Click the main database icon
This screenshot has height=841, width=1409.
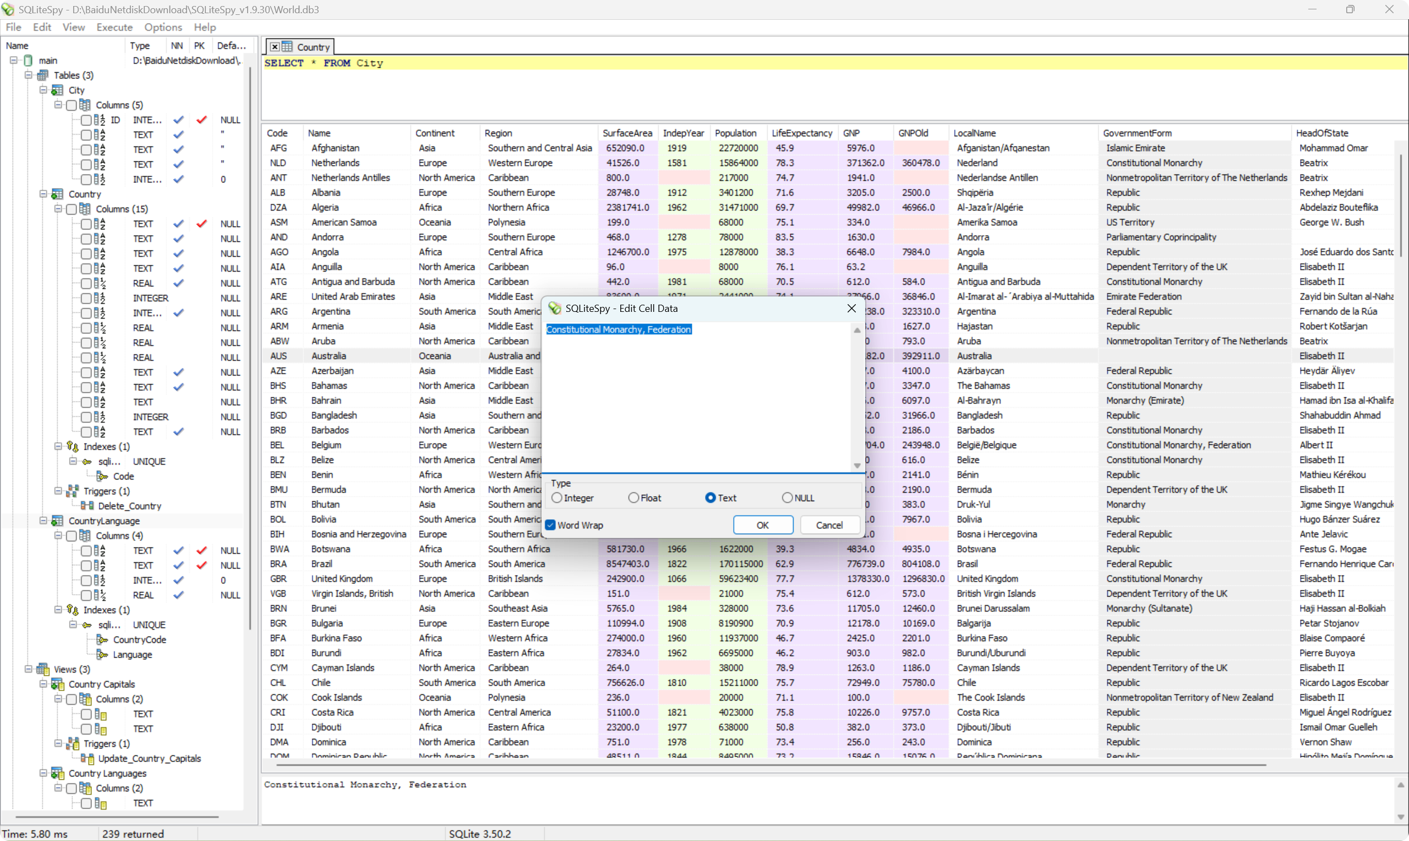click(x=29, y=60)
